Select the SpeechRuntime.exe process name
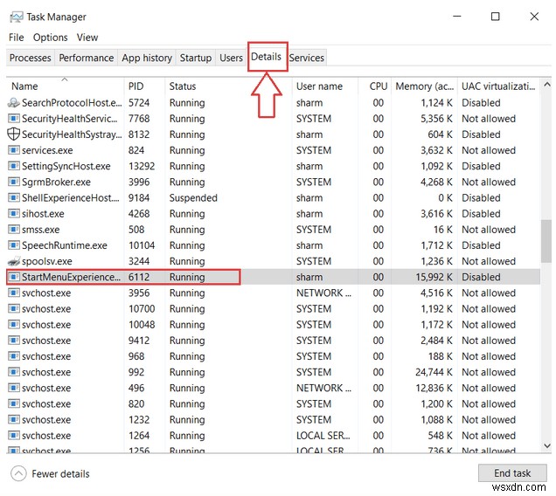The width and height of the screenshot is (556, 496). 64,245
